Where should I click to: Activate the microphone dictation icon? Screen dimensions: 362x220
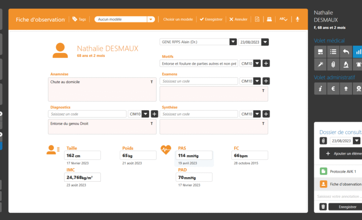point(297,19)
